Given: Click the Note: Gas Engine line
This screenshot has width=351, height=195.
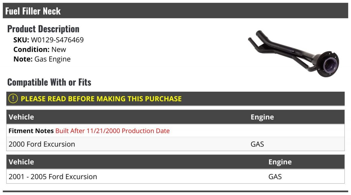Looking at the screenshot, I should click(42, 59).
